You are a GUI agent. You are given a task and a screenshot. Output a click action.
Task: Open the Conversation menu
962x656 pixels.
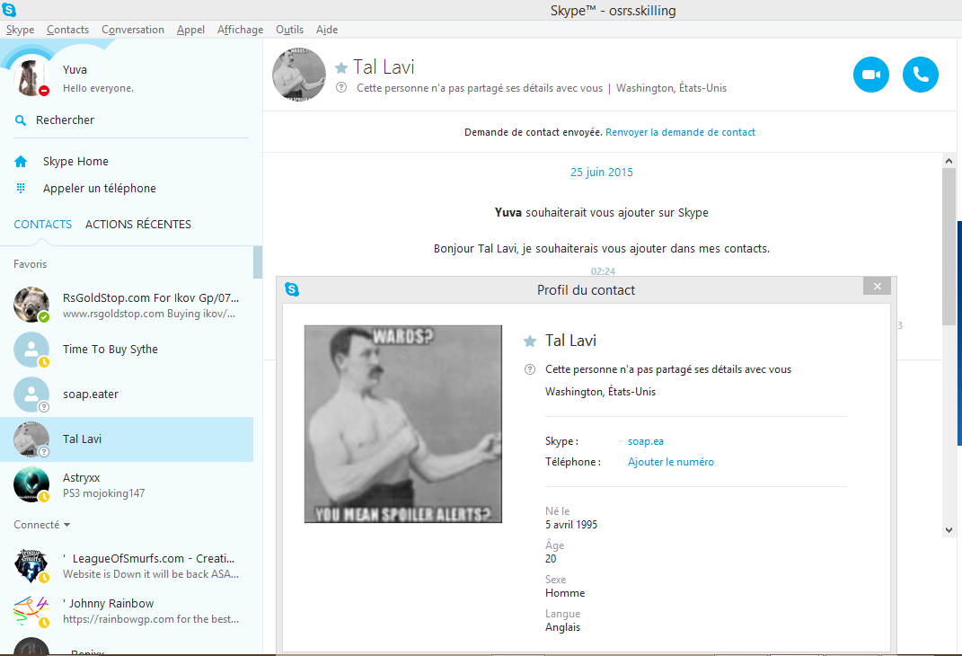(x=133, y=30)
